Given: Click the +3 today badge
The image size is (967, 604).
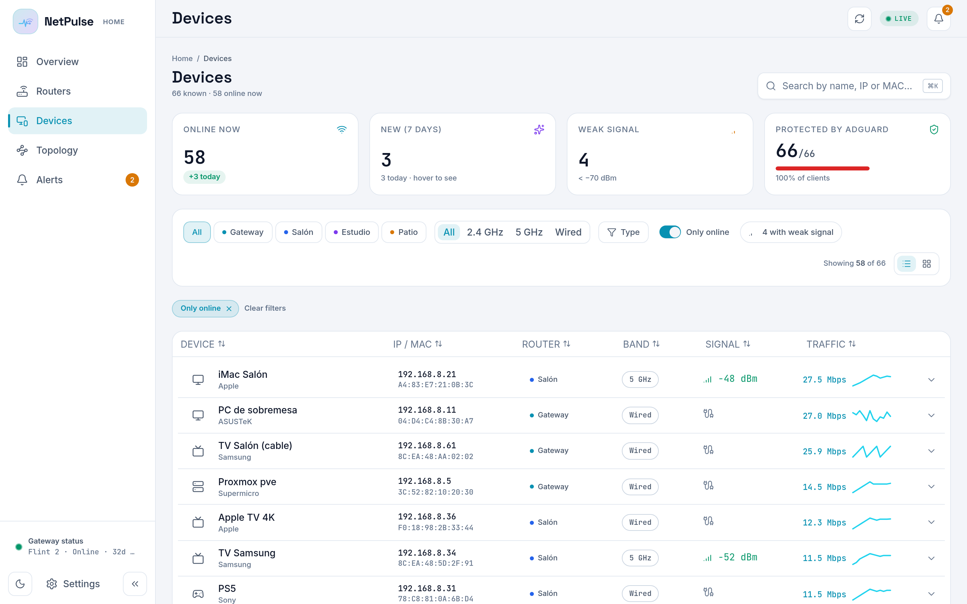Looking at the screenshot, I should pos(204,177).
